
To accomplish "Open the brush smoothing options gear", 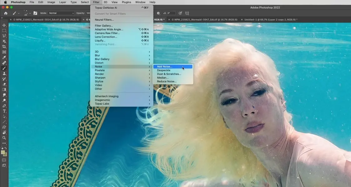I will point(158,13).
